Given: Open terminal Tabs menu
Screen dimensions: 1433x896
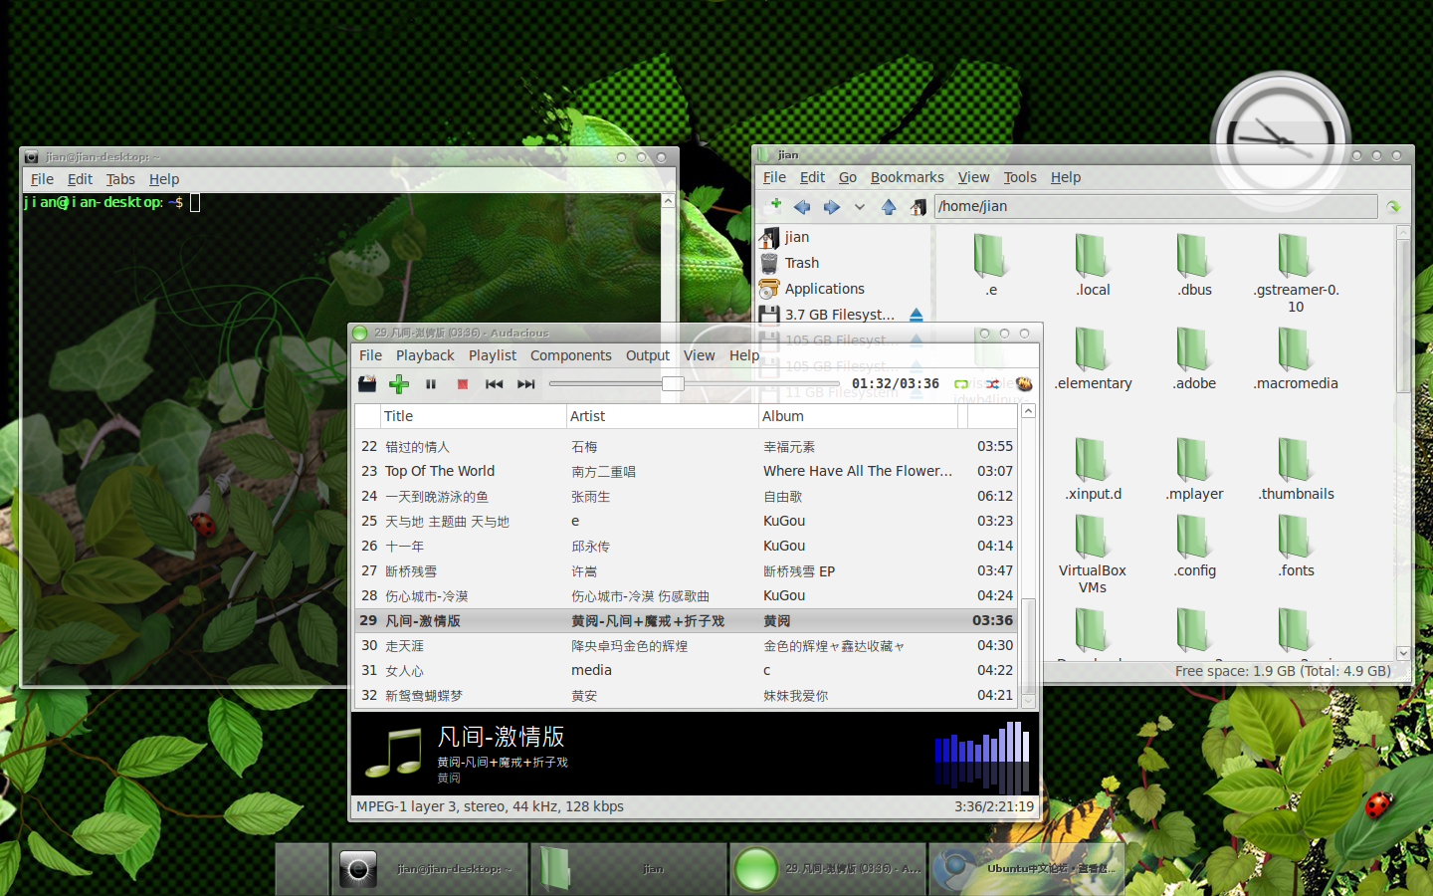Looking at the screenshot, I should (x=120, y=179).
